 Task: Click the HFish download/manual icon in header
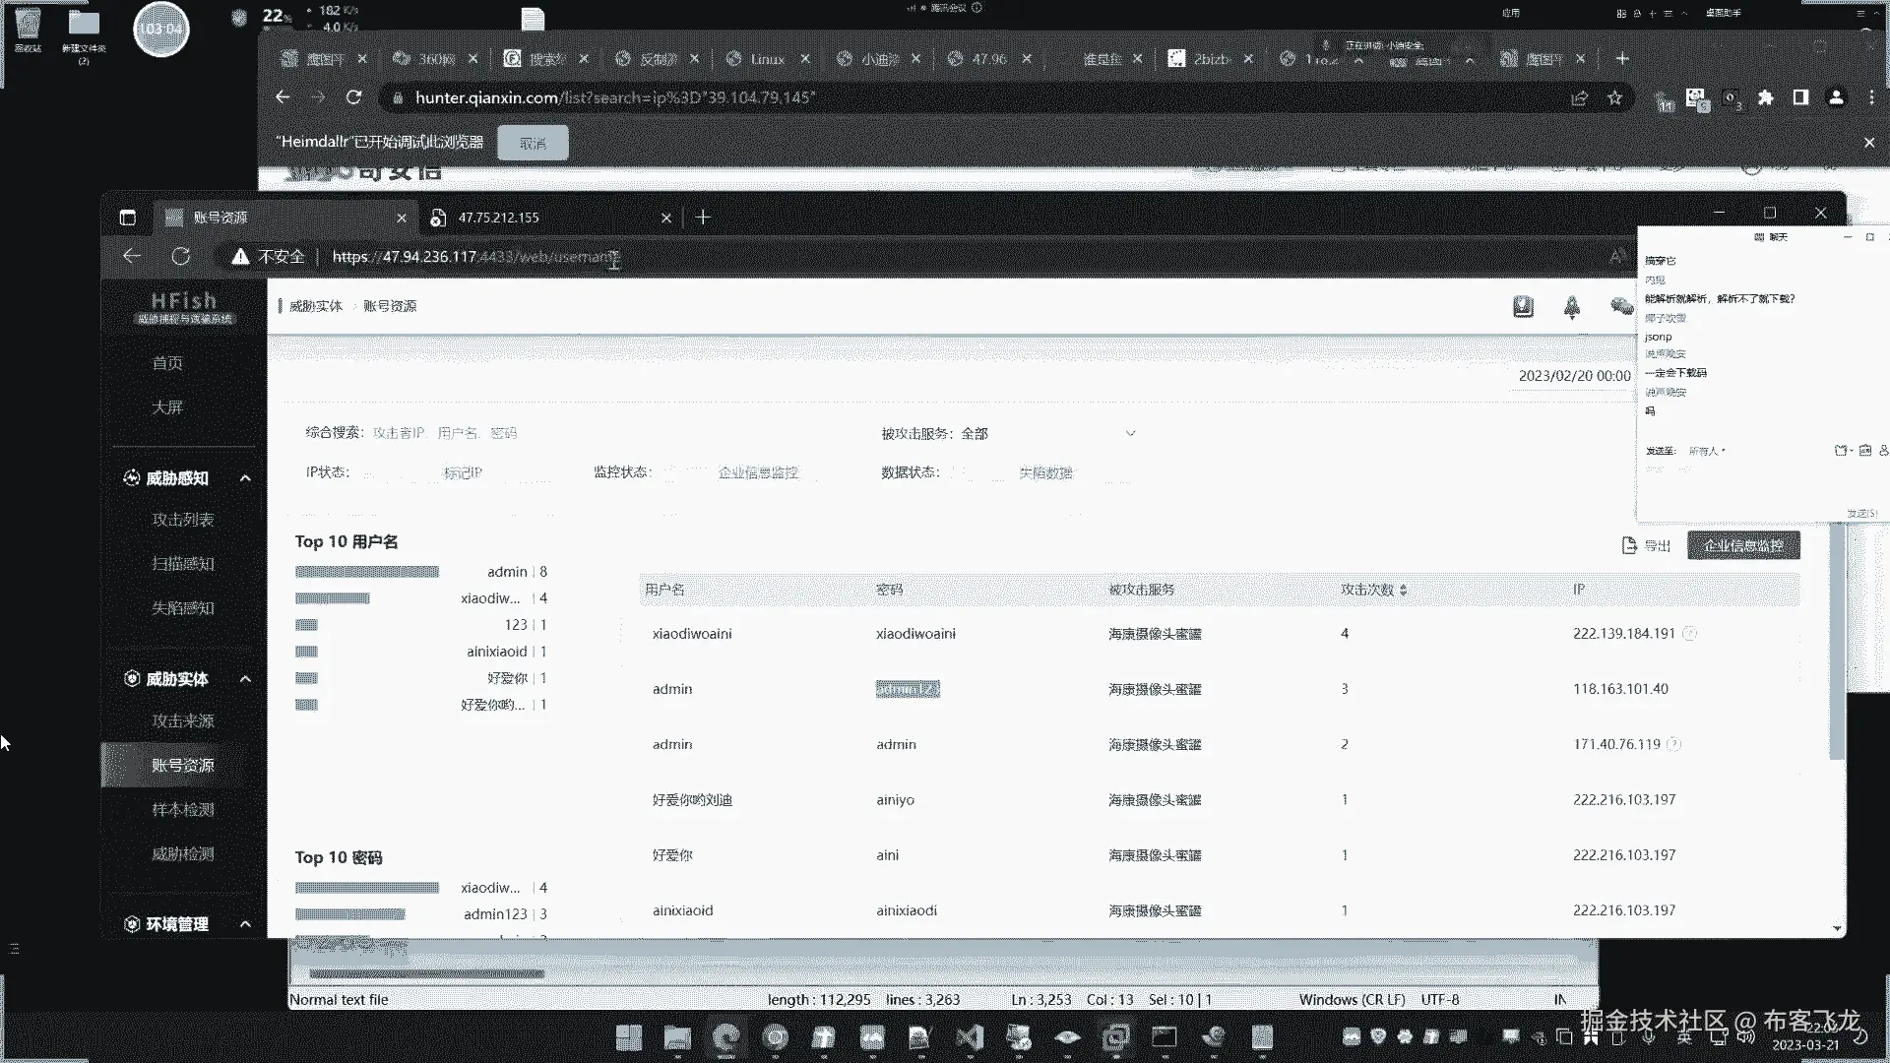pyautogui.click(x=1523, y=307)
